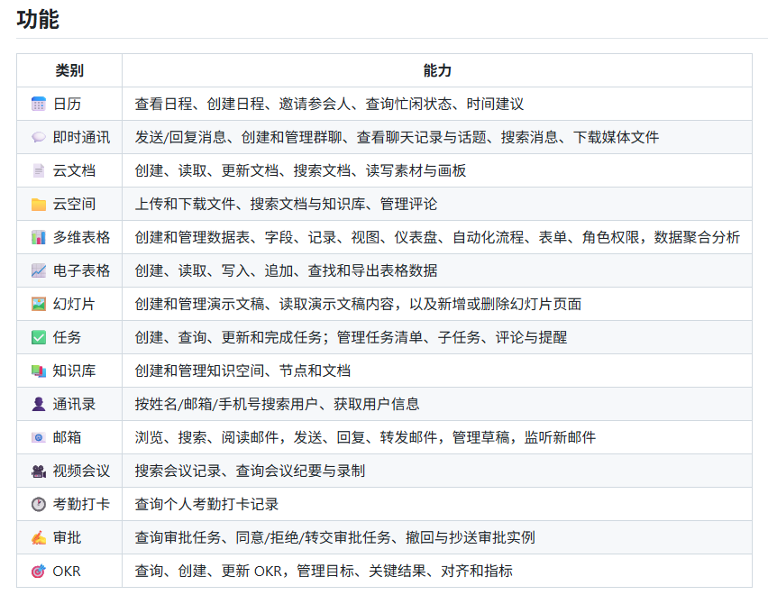The image size is (768, 595).
Task: Click the pen icon next to 审批
Action: click(x=38, y=537)
